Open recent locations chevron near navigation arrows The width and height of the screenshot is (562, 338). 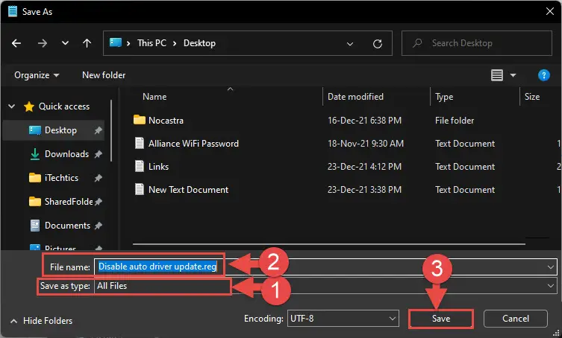point(65,43)
